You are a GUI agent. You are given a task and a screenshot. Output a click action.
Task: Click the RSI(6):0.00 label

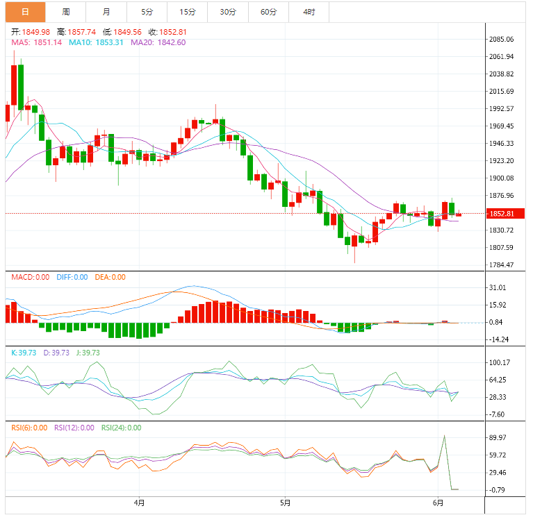pyautogui.click(x=29, y=428)
